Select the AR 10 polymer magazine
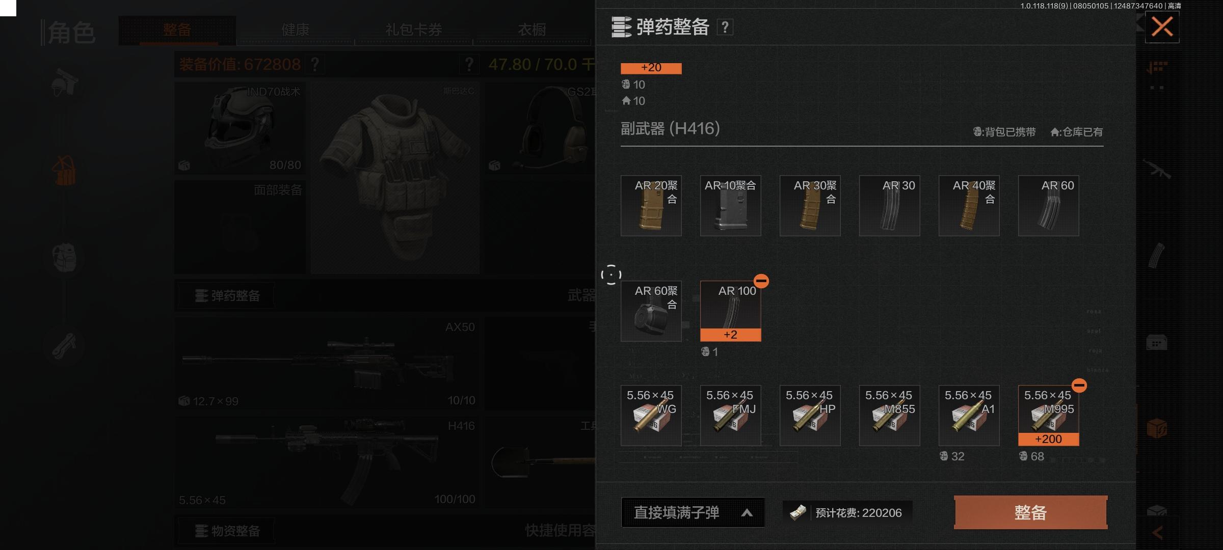The image size is (1223, 550). tap(730, 205)
